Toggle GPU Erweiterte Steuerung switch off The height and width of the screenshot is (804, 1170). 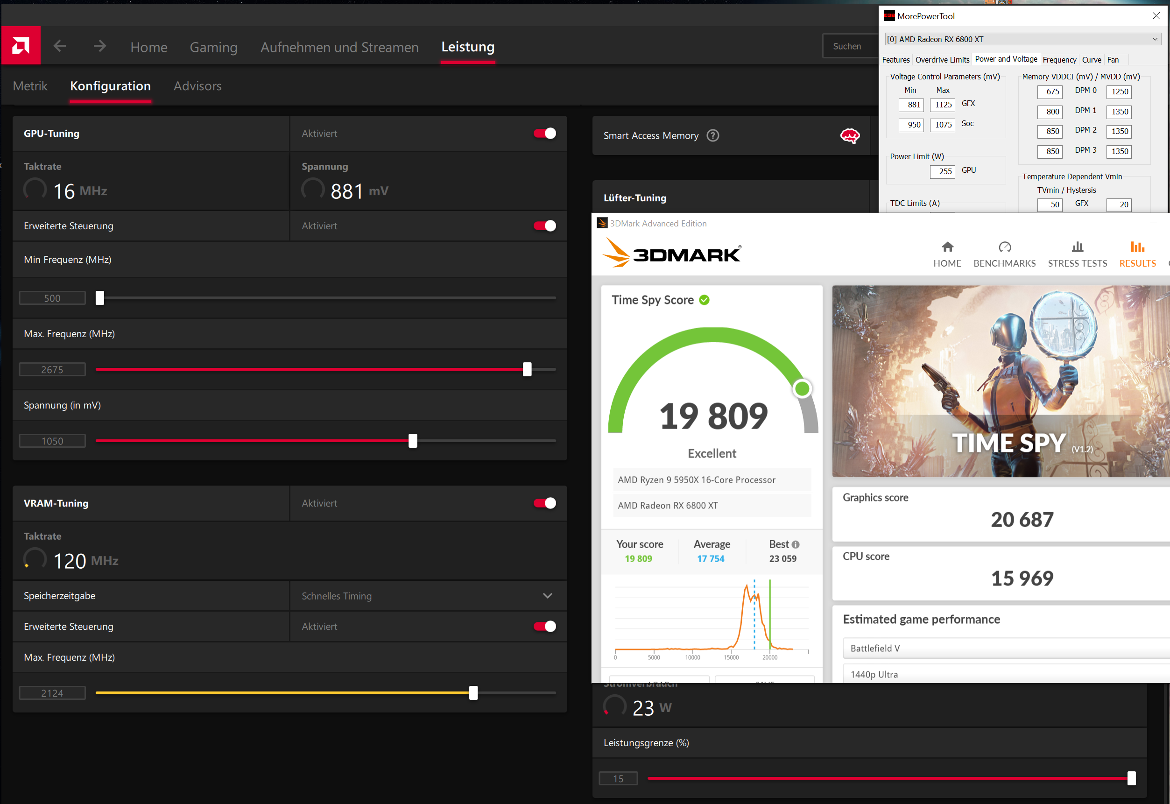(x=544, y=226)
